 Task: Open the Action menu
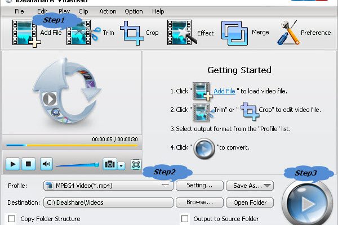pyautogui.click(x=108, y=11)
